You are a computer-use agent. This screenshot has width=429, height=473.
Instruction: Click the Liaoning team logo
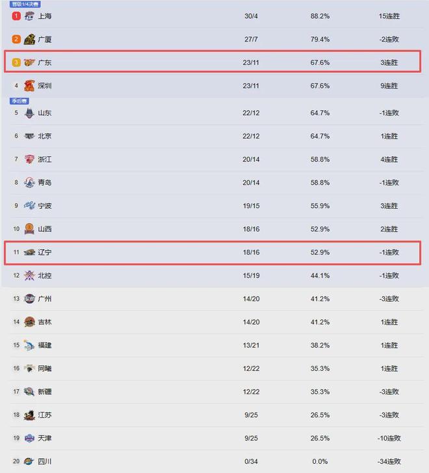29,252
